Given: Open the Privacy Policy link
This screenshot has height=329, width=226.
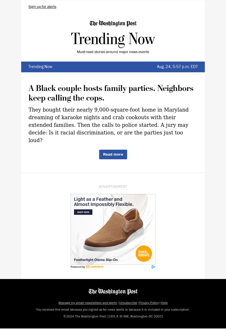Looking at the screenshot, I should point(149,303).
